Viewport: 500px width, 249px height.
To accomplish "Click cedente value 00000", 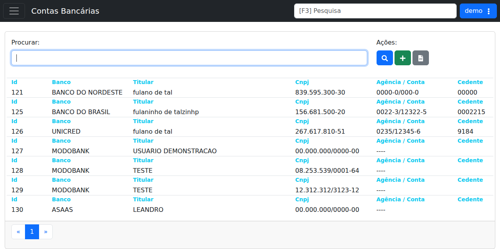I will 468,93.
